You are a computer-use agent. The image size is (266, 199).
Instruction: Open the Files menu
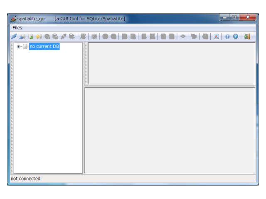(x=17, y=28)
